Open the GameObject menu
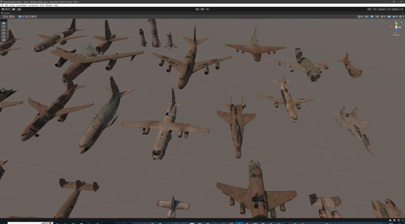The height and width of the screenshot is (224, 405). (x=22, y=5)
